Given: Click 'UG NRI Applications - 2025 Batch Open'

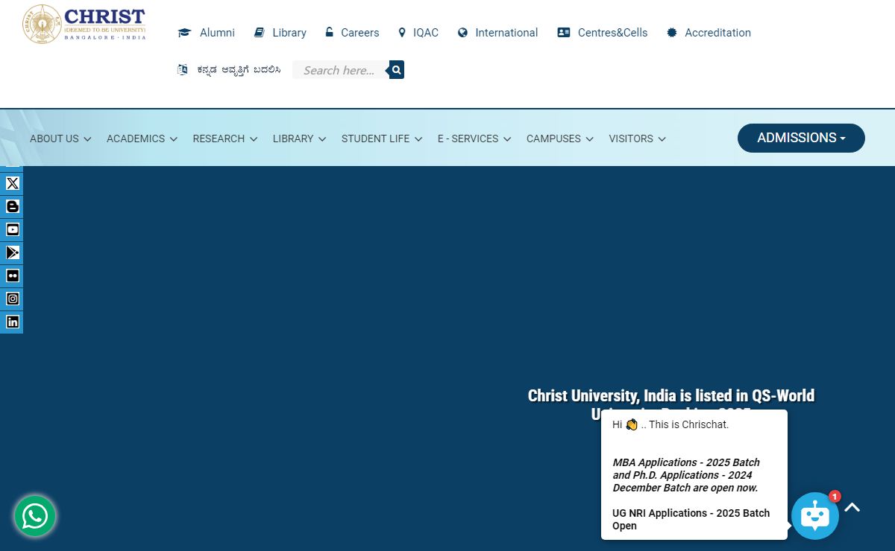Looking at the screenshot, I should [x=691, y=520].
